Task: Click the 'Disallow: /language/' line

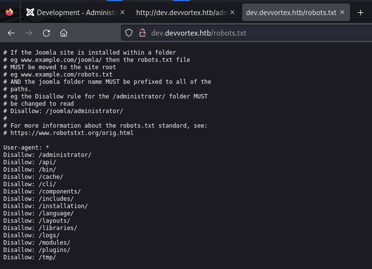Action: [39, 213]
